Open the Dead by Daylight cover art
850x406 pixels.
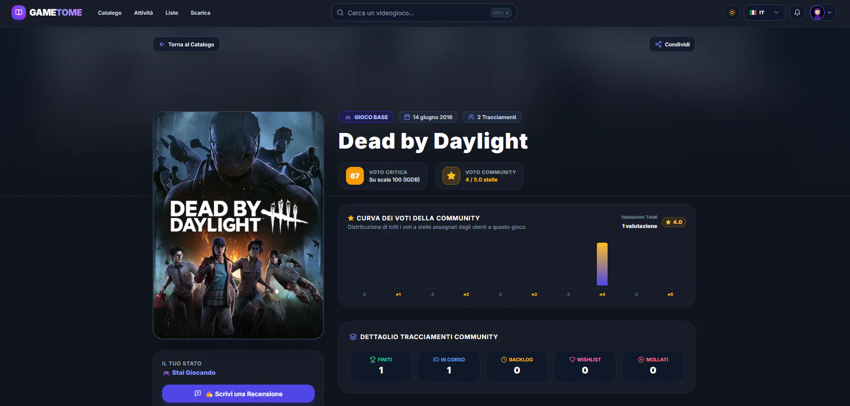(238, 225)
